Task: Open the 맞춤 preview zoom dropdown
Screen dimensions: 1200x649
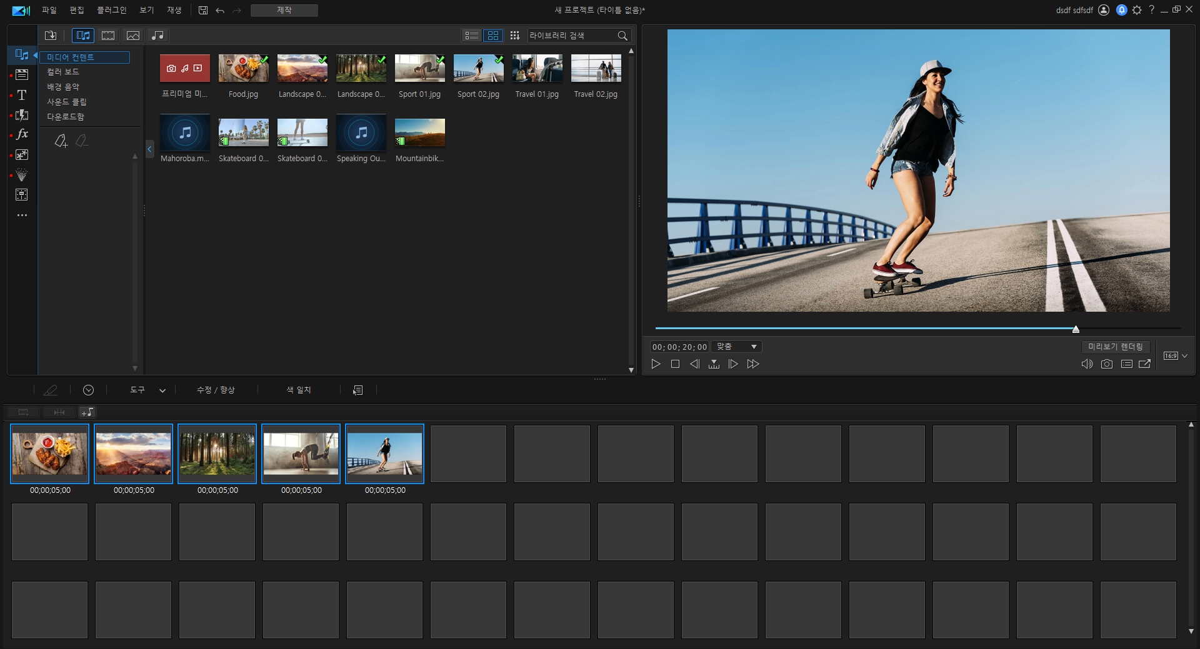Action: click(736, 347)
